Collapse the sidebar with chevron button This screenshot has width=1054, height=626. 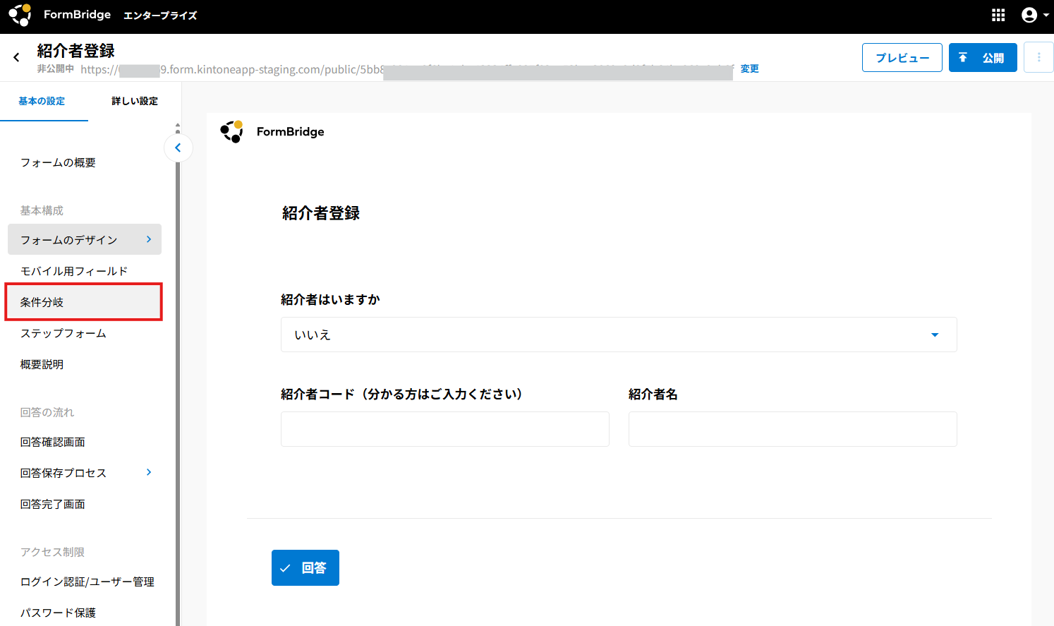click(x=178, y=148)
